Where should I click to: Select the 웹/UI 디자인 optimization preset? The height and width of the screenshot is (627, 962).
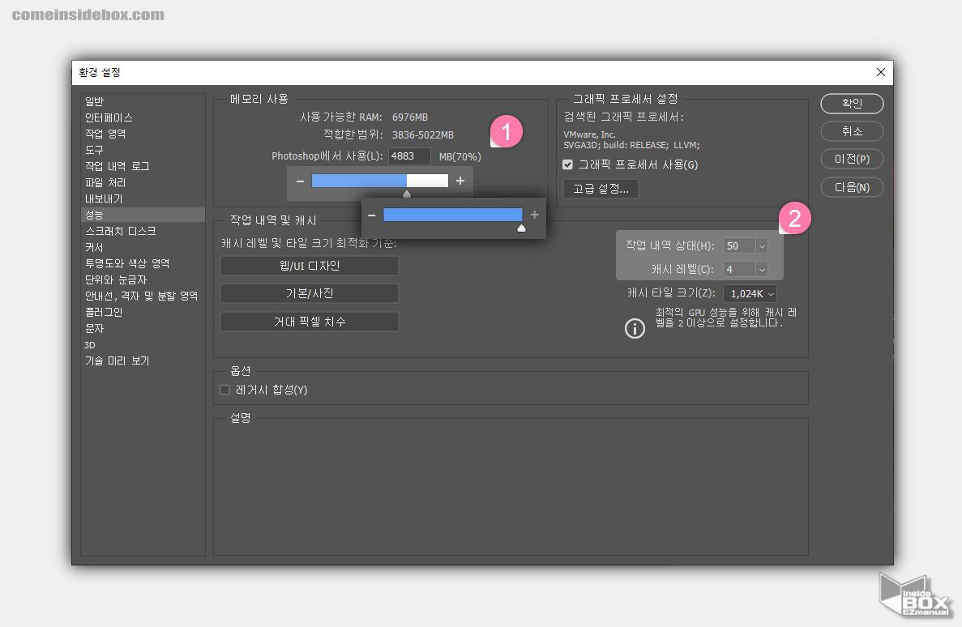[x=309, y=265]
